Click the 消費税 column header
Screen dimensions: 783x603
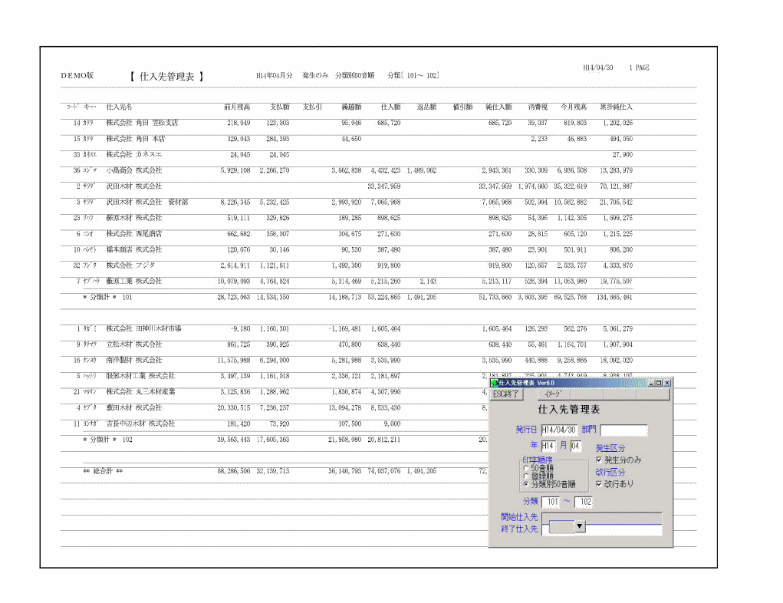tap(538, 107)
